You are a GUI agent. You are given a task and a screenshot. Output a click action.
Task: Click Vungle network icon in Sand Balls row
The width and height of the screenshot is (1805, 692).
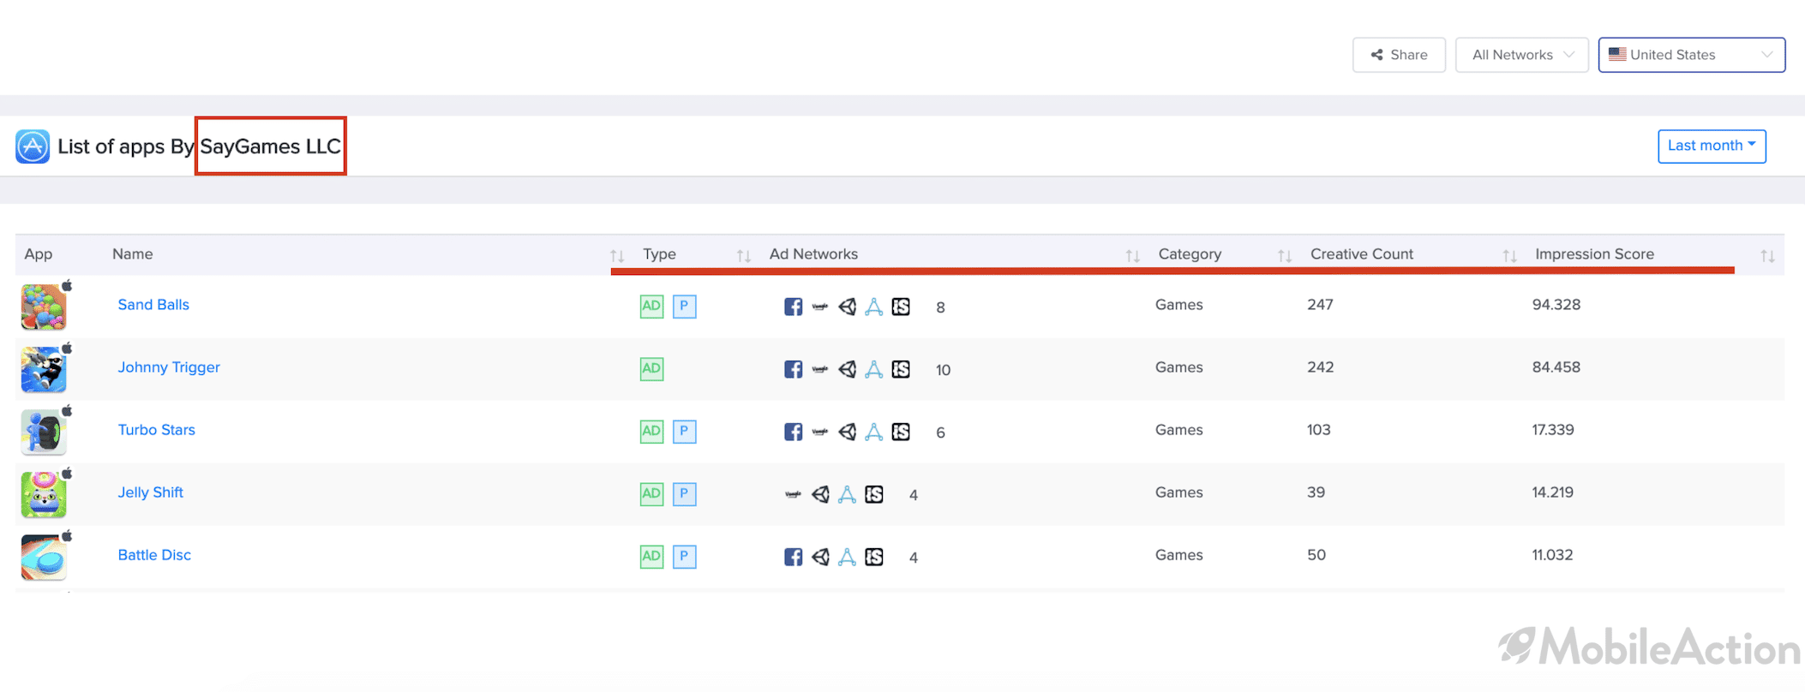820,307
